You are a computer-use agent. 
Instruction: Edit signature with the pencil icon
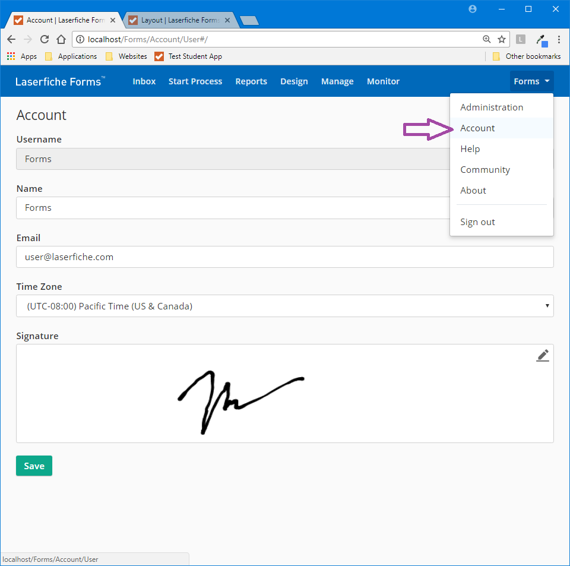pos(542,356)
